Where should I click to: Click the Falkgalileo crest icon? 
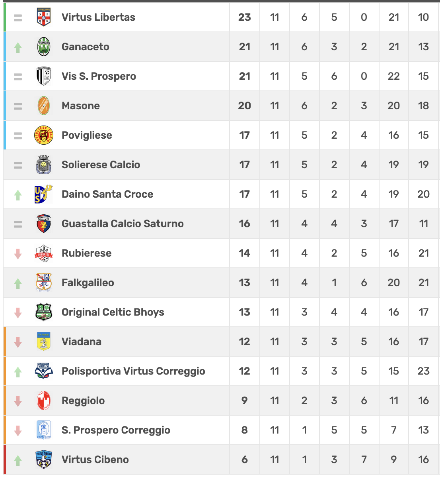click(44, 283)
